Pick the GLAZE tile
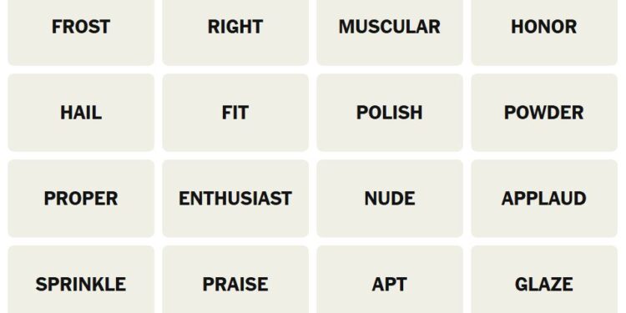 pos(544,280)
